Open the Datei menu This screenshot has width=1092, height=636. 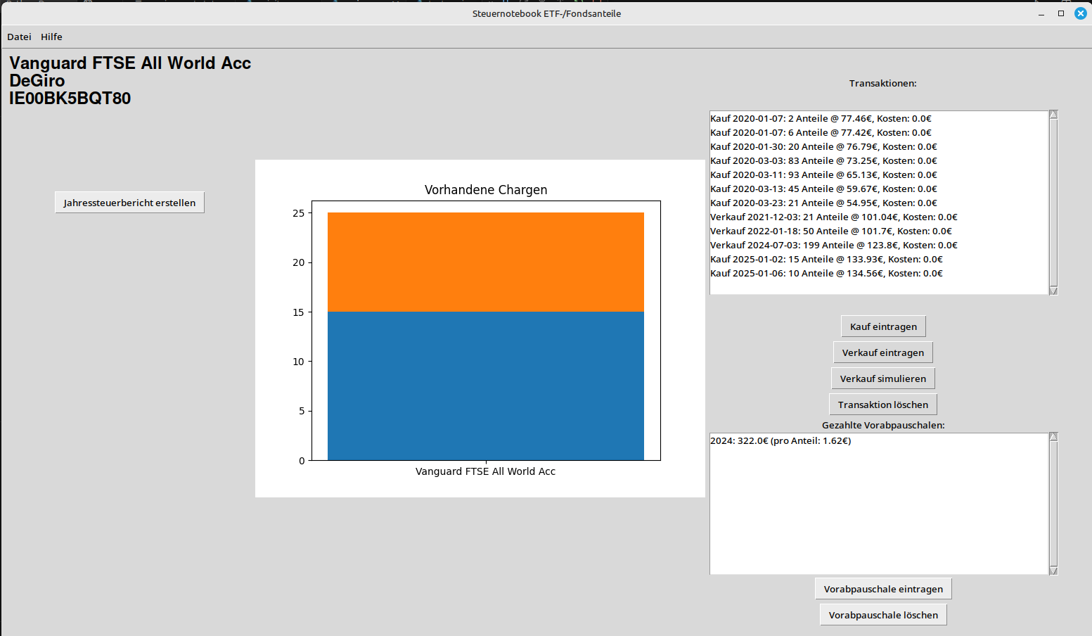click(x=19, y=37)
